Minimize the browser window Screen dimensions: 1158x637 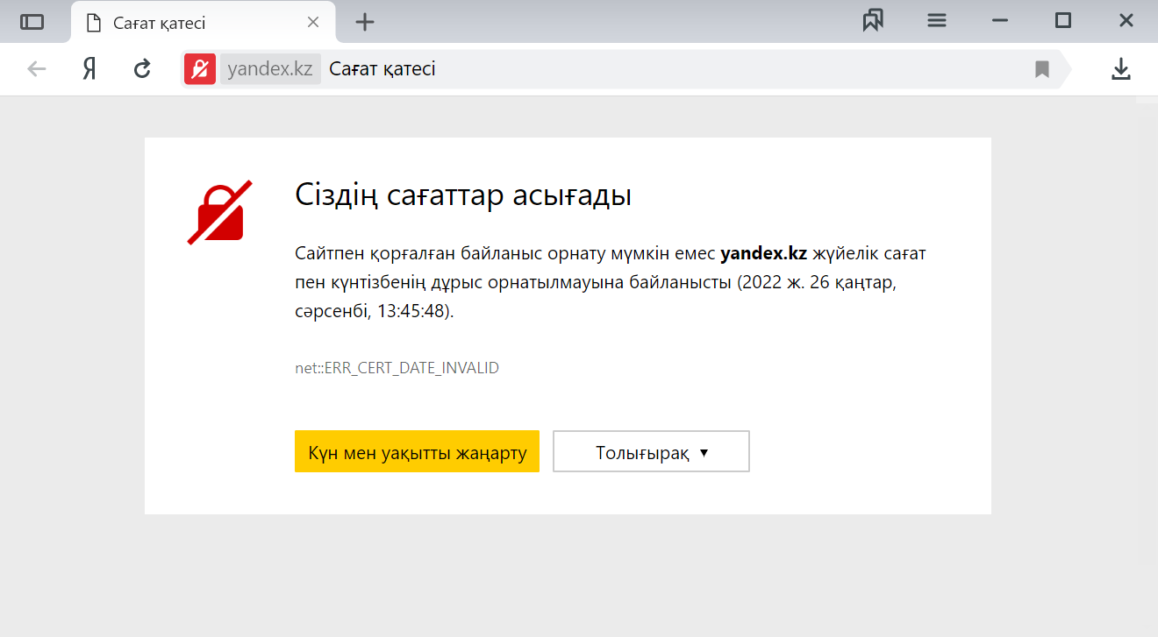[1000, 21]
